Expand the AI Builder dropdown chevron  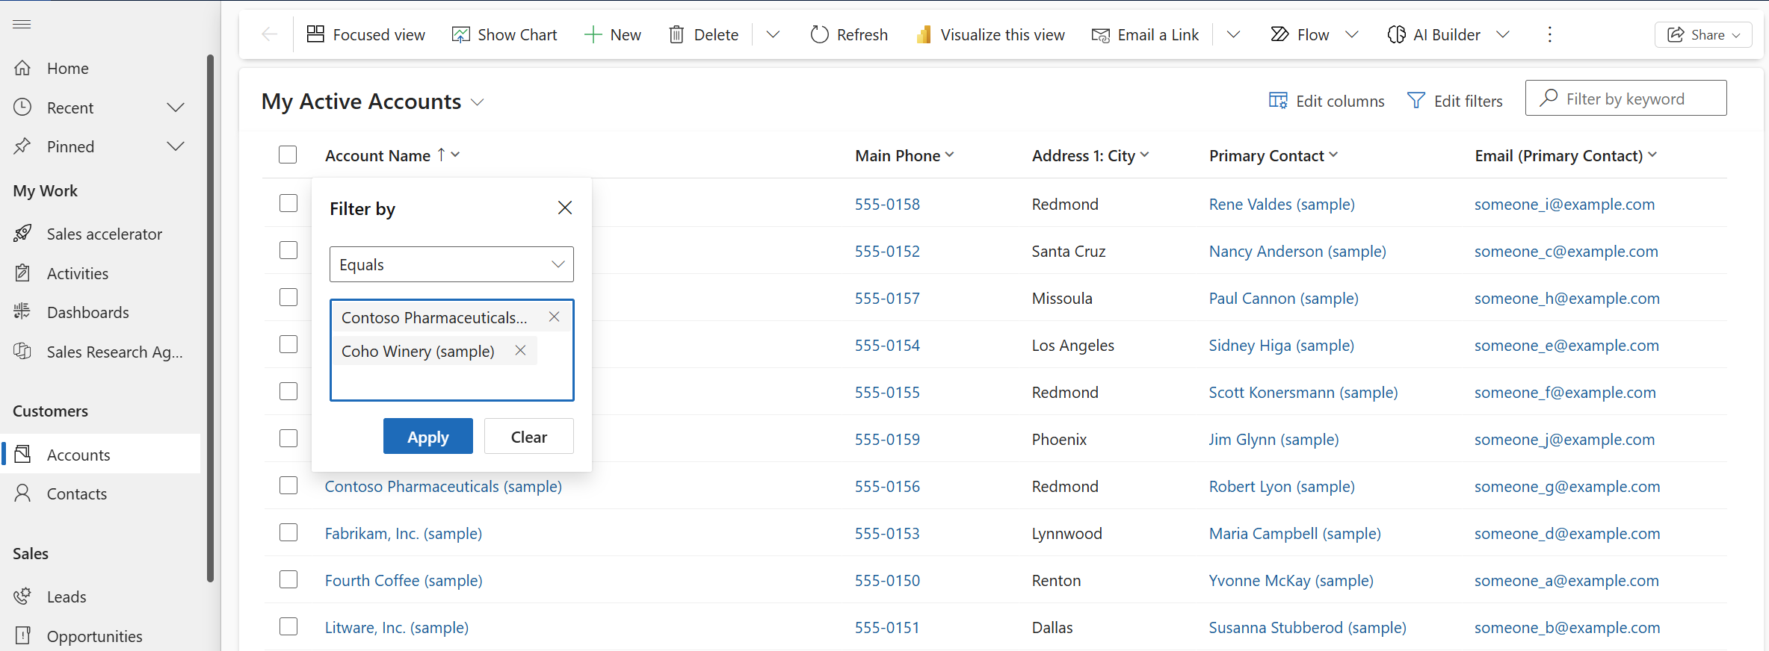click(x=1503, y=34)
